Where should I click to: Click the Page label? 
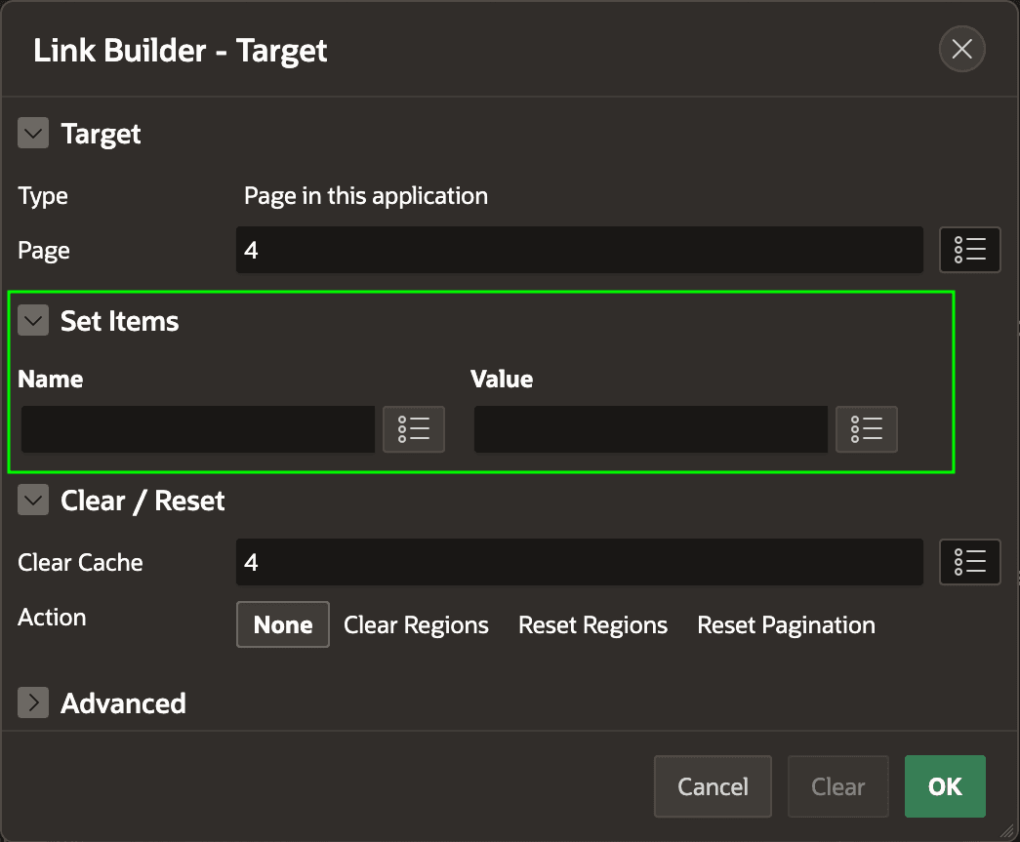point(44,251)
